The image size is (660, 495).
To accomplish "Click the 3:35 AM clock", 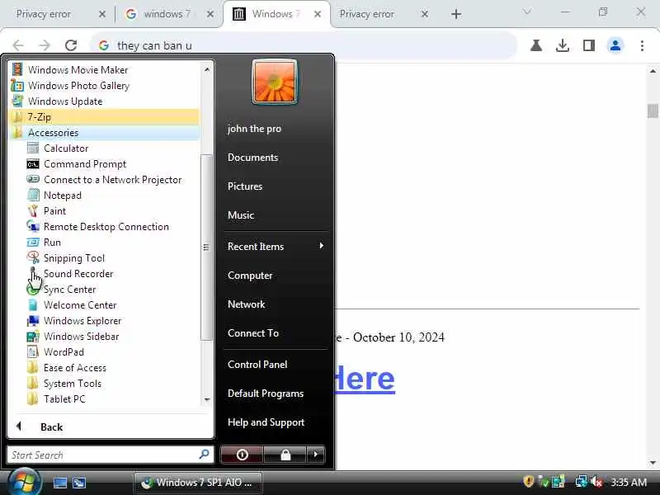I will pos(629,482).
